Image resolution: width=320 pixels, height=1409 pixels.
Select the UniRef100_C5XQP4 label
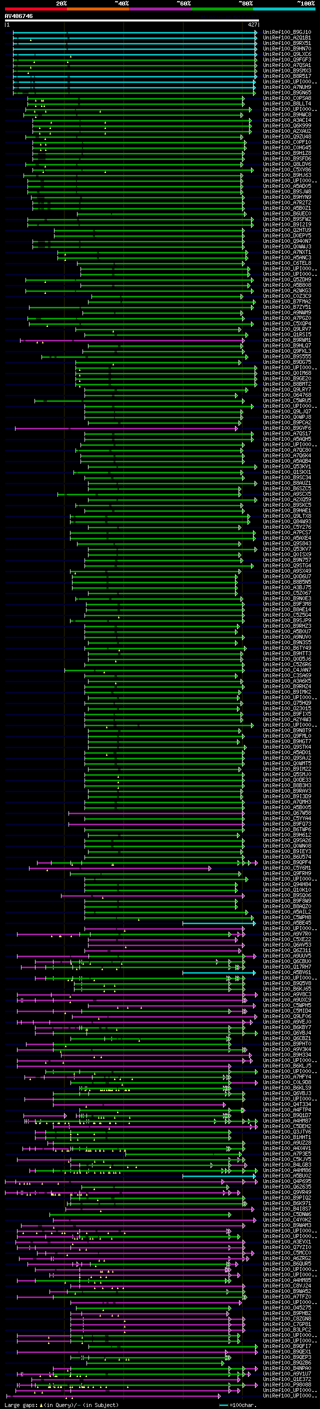point(286,323)
